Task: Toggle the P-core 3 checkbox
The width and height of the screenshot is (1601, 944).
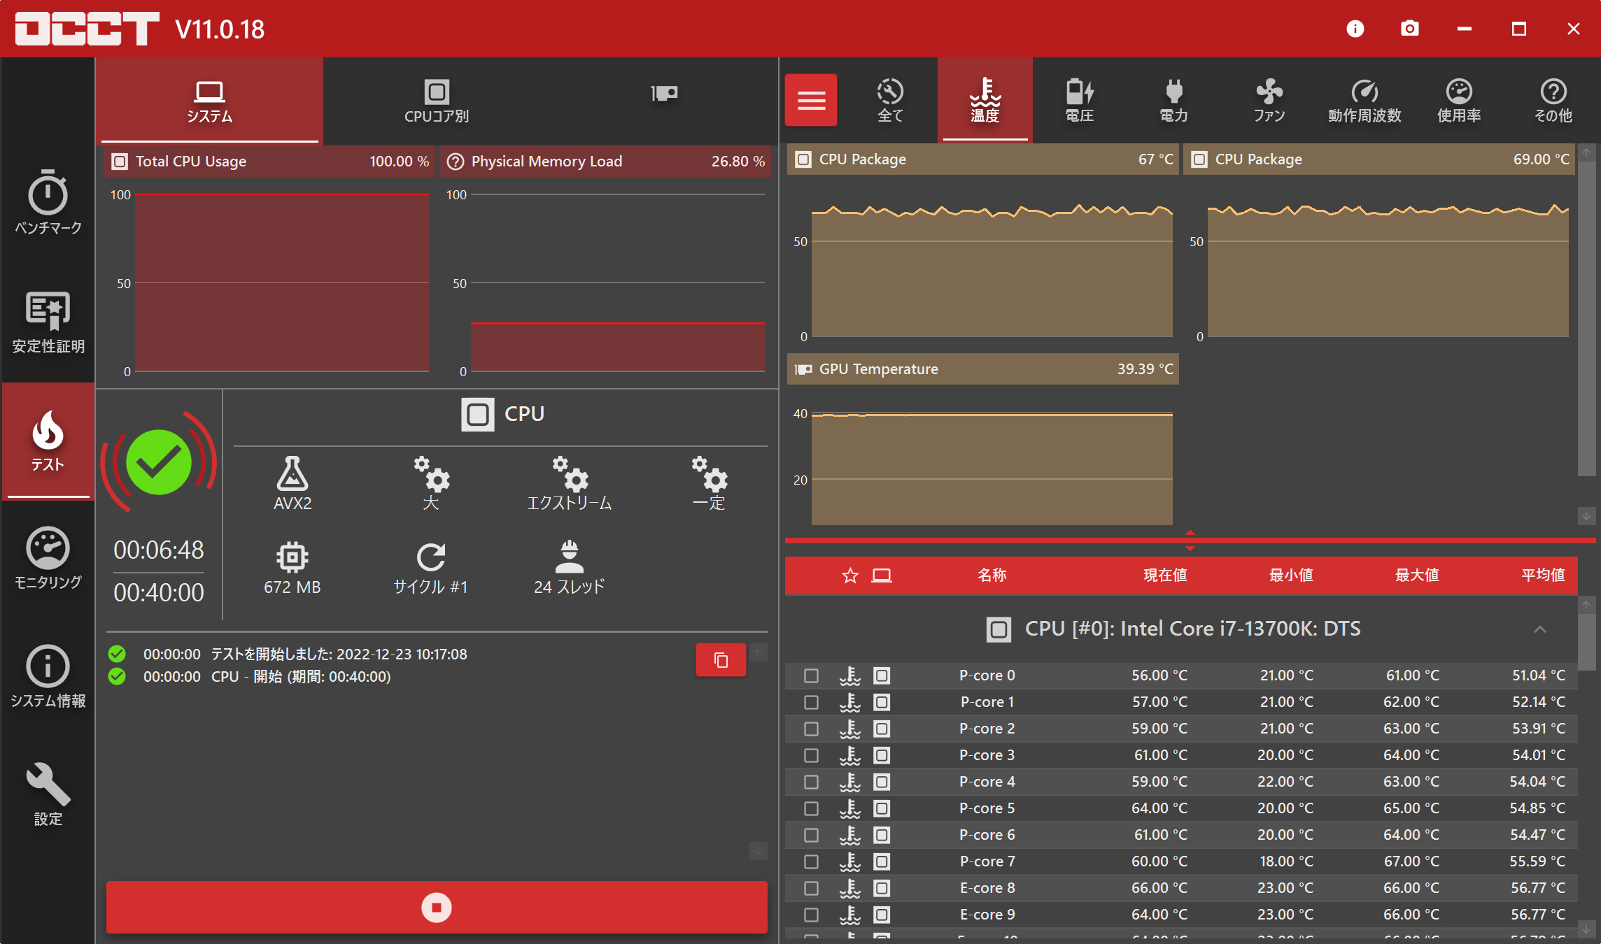Action: pos(811,755)
